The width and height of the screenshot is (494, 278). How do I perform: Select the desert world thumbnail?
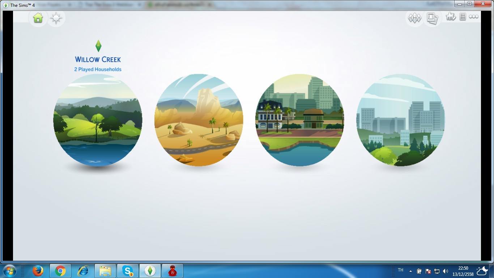(x=199, y=120)
